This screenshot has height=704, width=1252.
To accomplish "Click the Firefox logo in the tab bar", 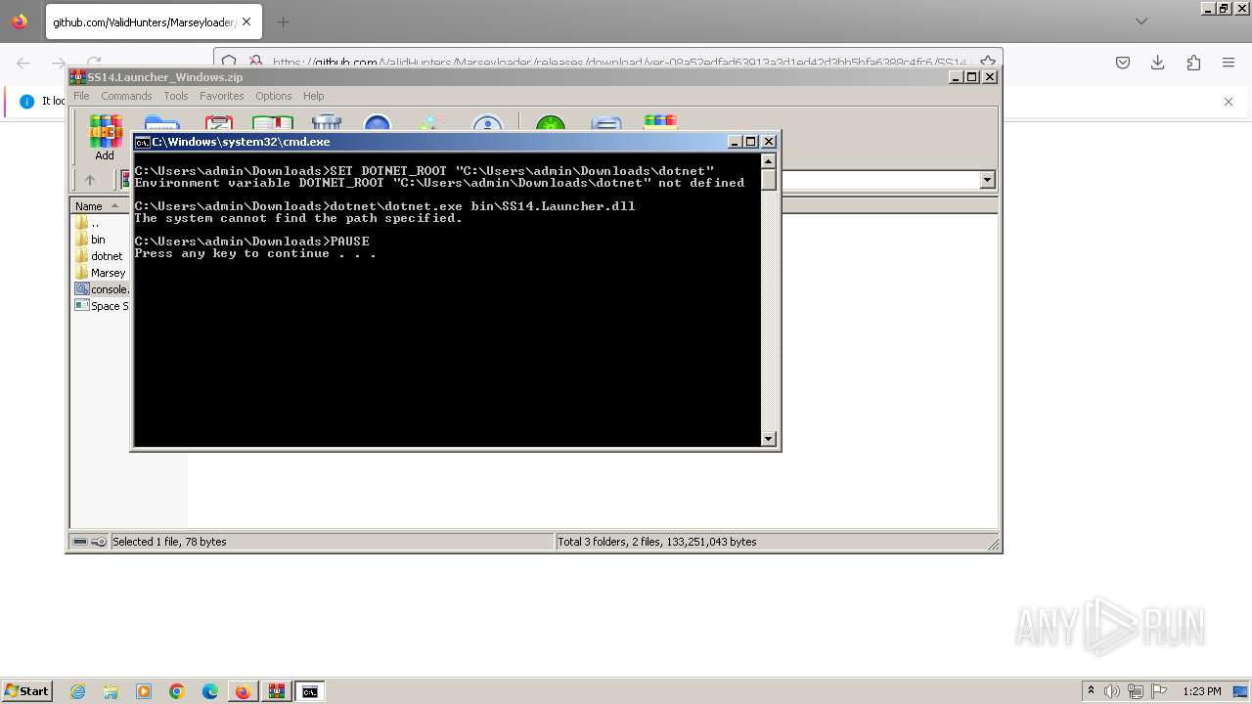I will 20,22.
